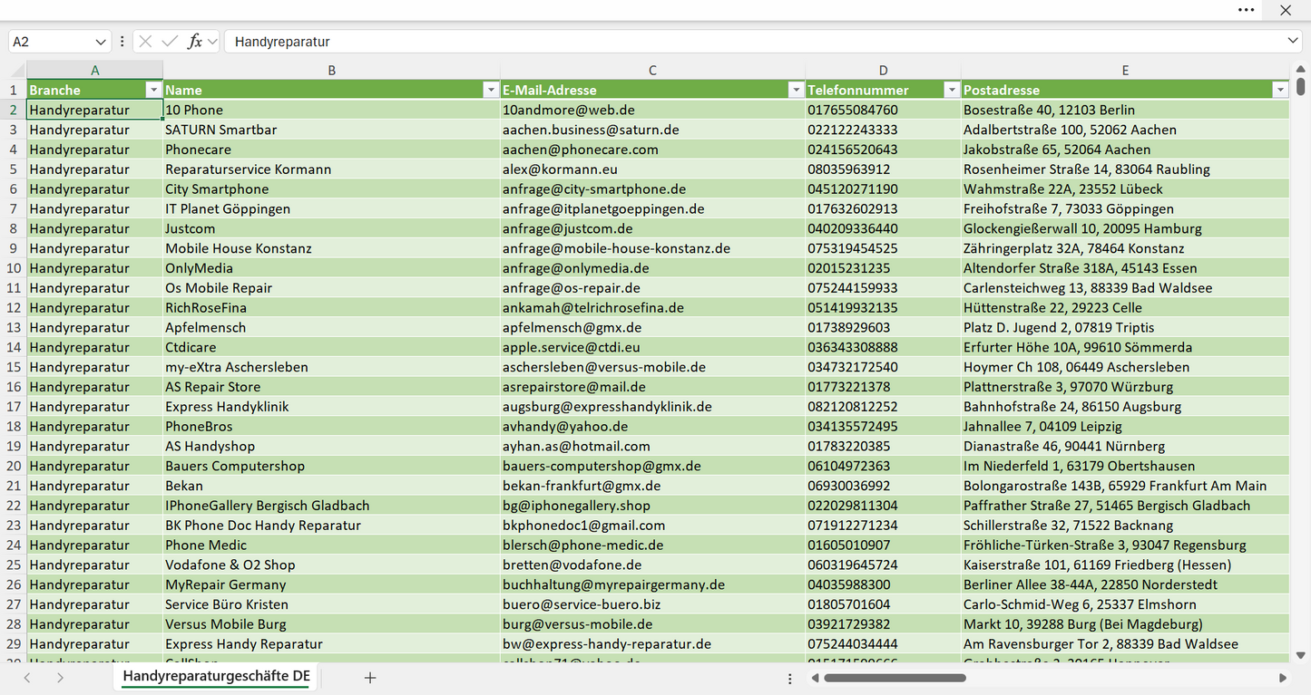Click vertical scrollbar up arrow
The height and width of the screenshot is (695, 1311).
(1301, 67)
